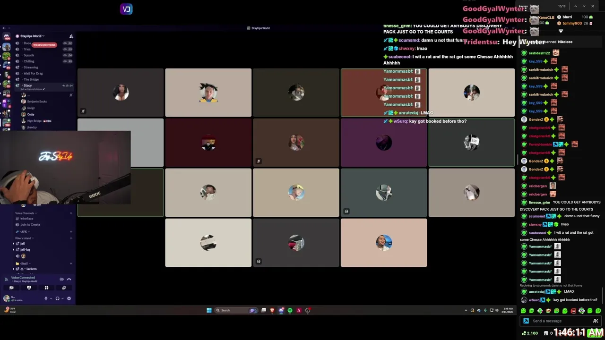This screenshot has width=605, height=340.
Task: Click username unratedaj in chat panel
Action: tap(536, 292)
